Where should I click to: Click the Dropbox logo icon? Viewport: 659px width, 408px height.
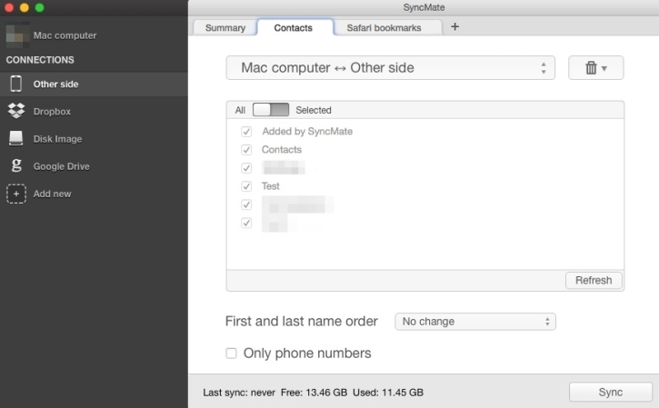(x=16, y=111)
